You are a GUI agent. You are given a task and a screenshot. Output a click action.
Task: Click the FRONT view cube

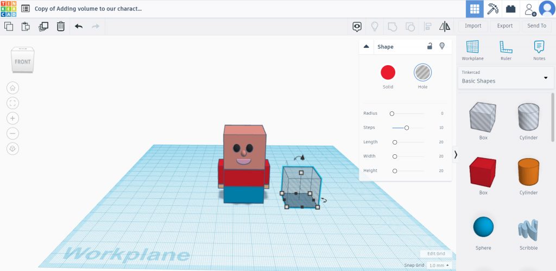click(23, 60)
